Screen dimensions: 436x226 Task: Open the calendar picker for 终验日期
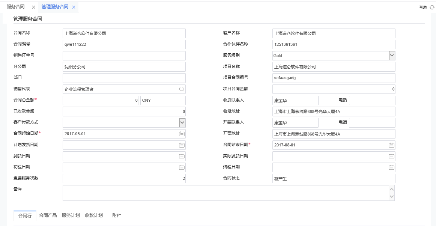click(x=391, y=167)
